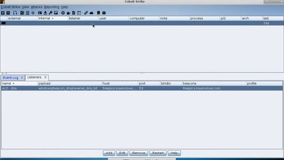Open the credentials card icon
284x160 pixels.
pos(40,13)
